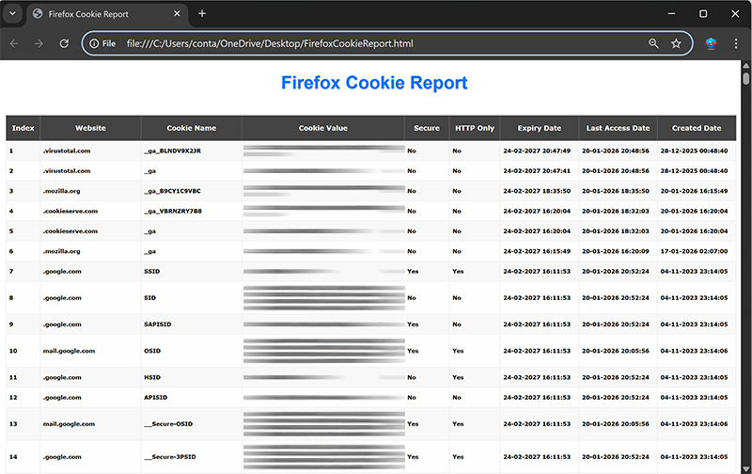Screen dimensions: 752x474
Task: Bookmark this page with the star icon
Action: point(676,43)
